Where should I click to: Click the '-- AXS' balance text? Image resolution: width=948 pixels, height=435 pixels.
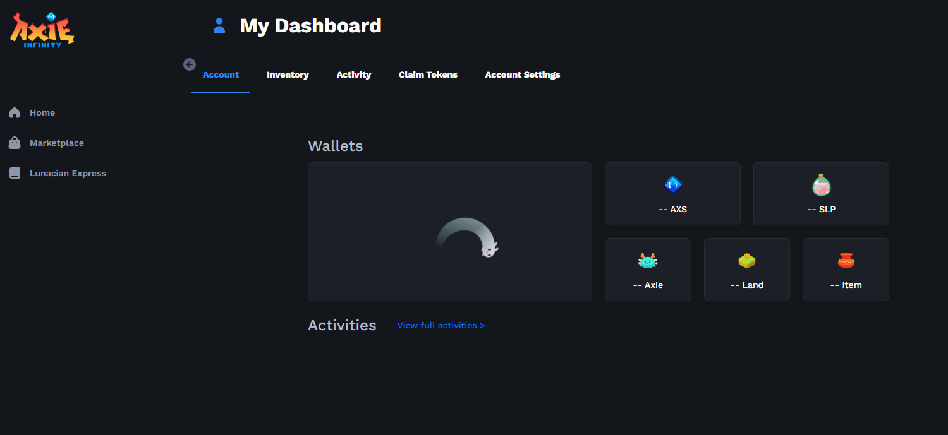[x=673, y=209]
